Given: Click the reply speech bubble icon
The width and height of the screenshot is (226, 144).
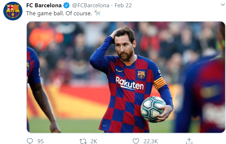Looking at the screenshot, I should click(30, 141).
